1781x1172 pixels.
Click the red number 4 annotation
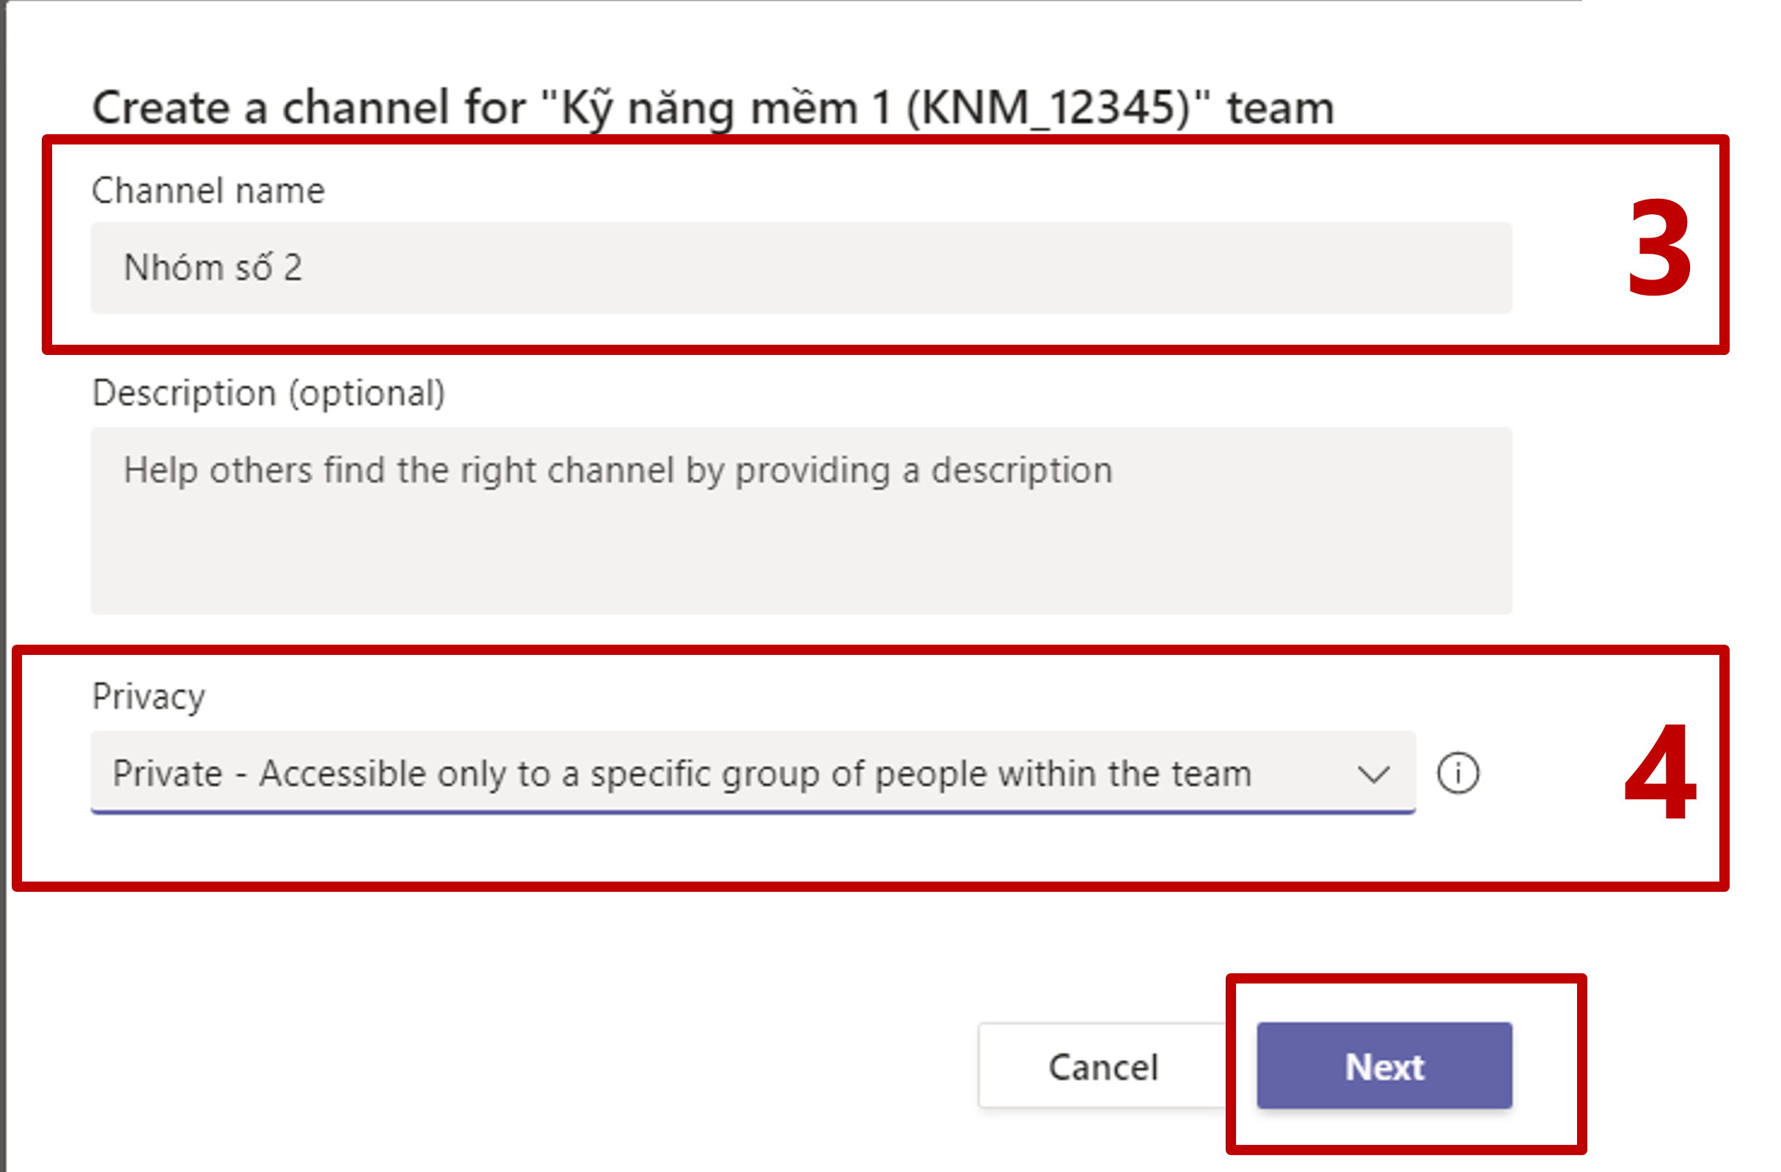[1660, 772]
